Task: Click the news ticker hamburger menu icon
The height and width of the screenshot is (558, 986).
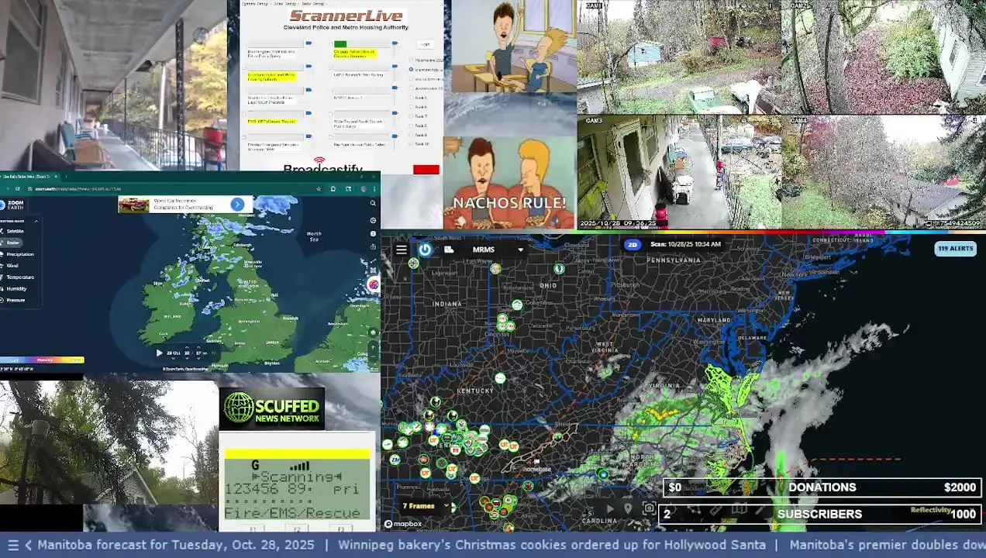Action: pos(12,545)
